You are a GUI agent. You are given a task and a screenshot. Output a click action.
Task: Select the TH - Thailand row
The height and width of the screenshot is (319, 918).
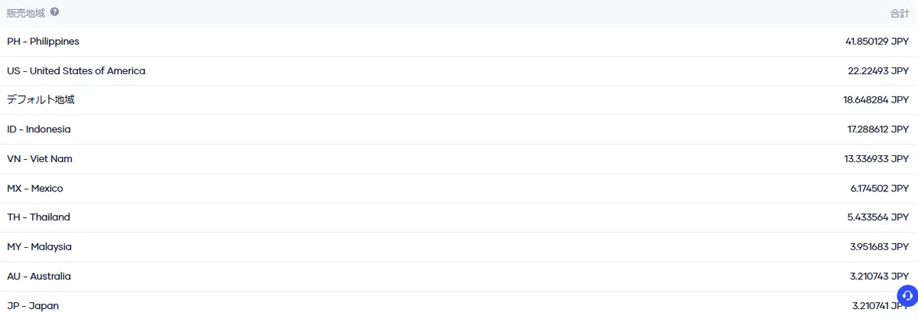coord(459,217)
